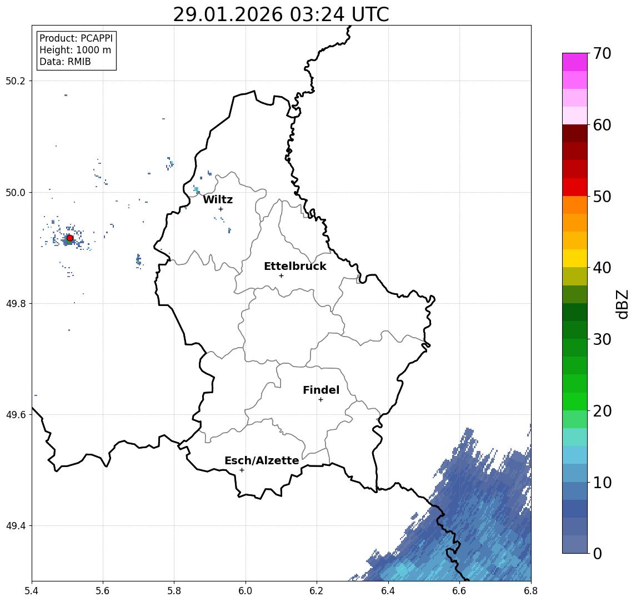Screen dimensions: 636x602
Task: Click the Findel station label
Action: (x=321, y=390)
